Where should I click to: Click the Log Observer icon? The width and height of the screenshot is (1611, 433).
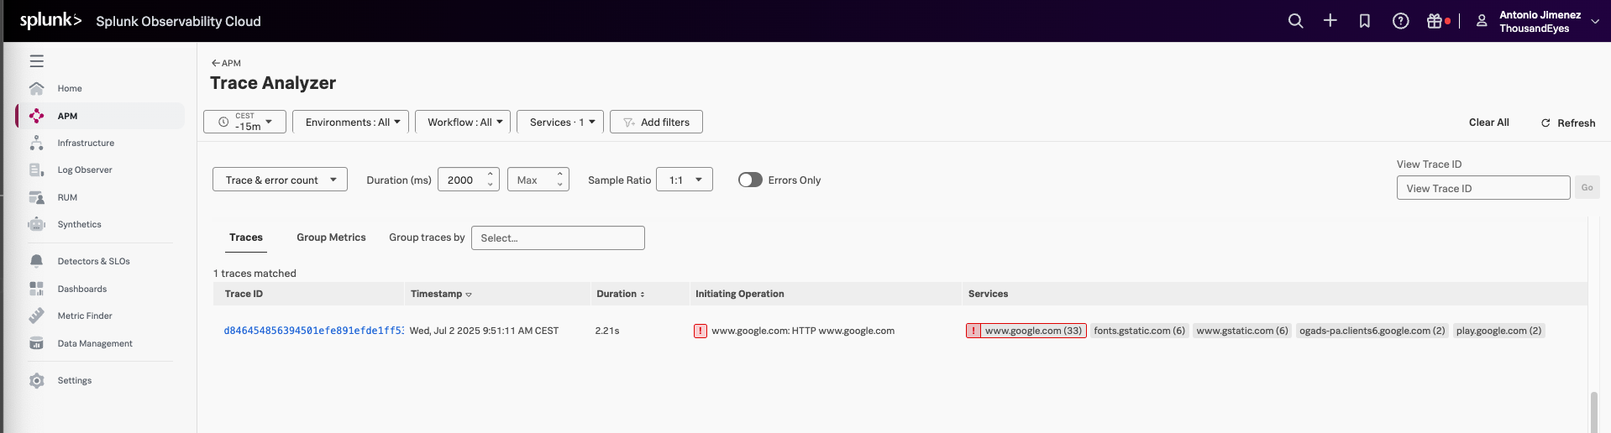[36, 170]
